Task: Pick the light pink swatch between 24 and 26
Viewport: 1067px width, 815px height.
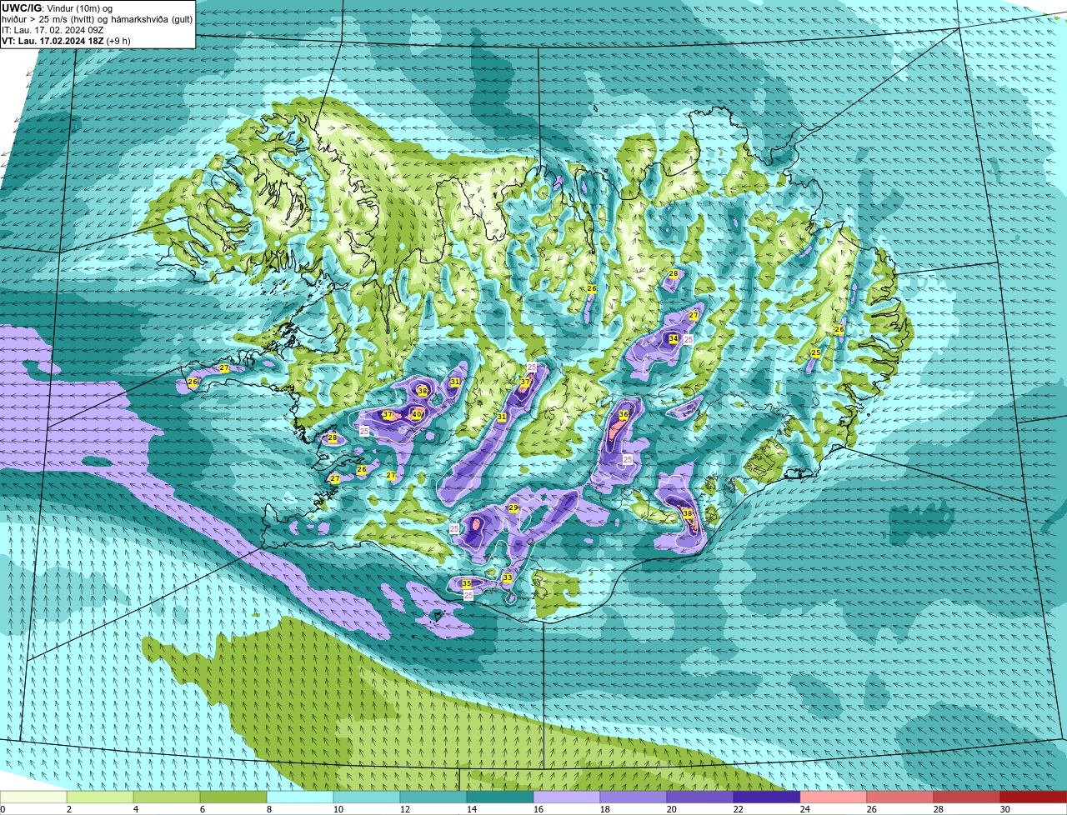Action: click(834, 797)
